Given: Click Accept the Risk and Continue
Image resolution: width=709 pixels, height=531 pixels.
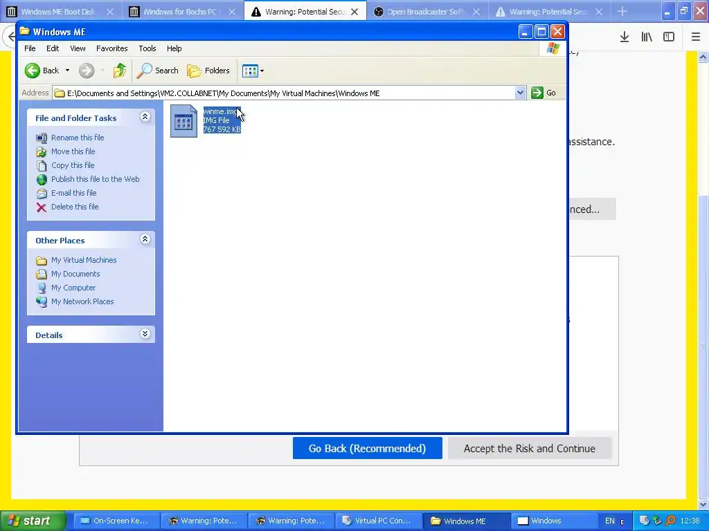Looking at the screenshot, I should coord(530,448).
